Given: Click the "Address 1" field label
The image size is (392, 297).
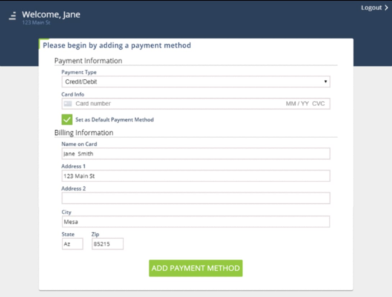Looking at the screenshot, I should pos(73,167).
